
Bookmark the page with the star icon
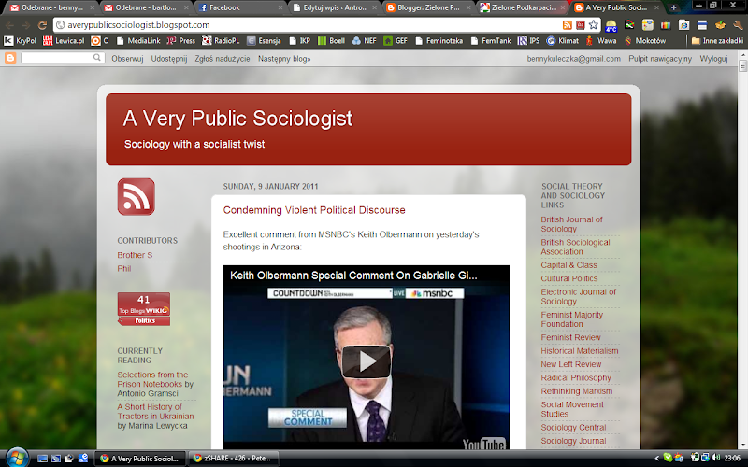(x=593, y=25)
